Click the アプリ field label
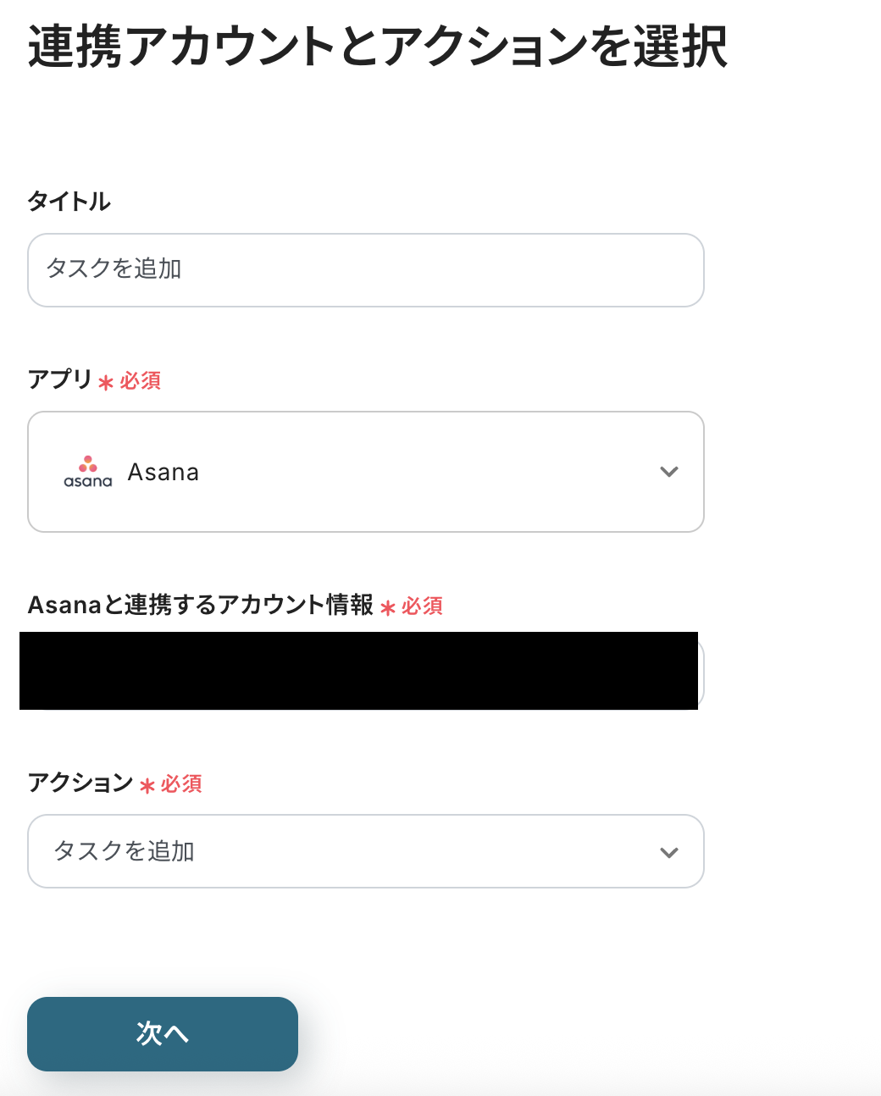The width and height of the screenshot is (881, 1096). [x=59, y=379]
